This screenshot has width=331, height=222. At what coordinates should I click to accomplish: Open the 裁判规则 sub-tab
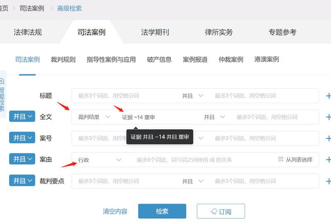[63, 60]
